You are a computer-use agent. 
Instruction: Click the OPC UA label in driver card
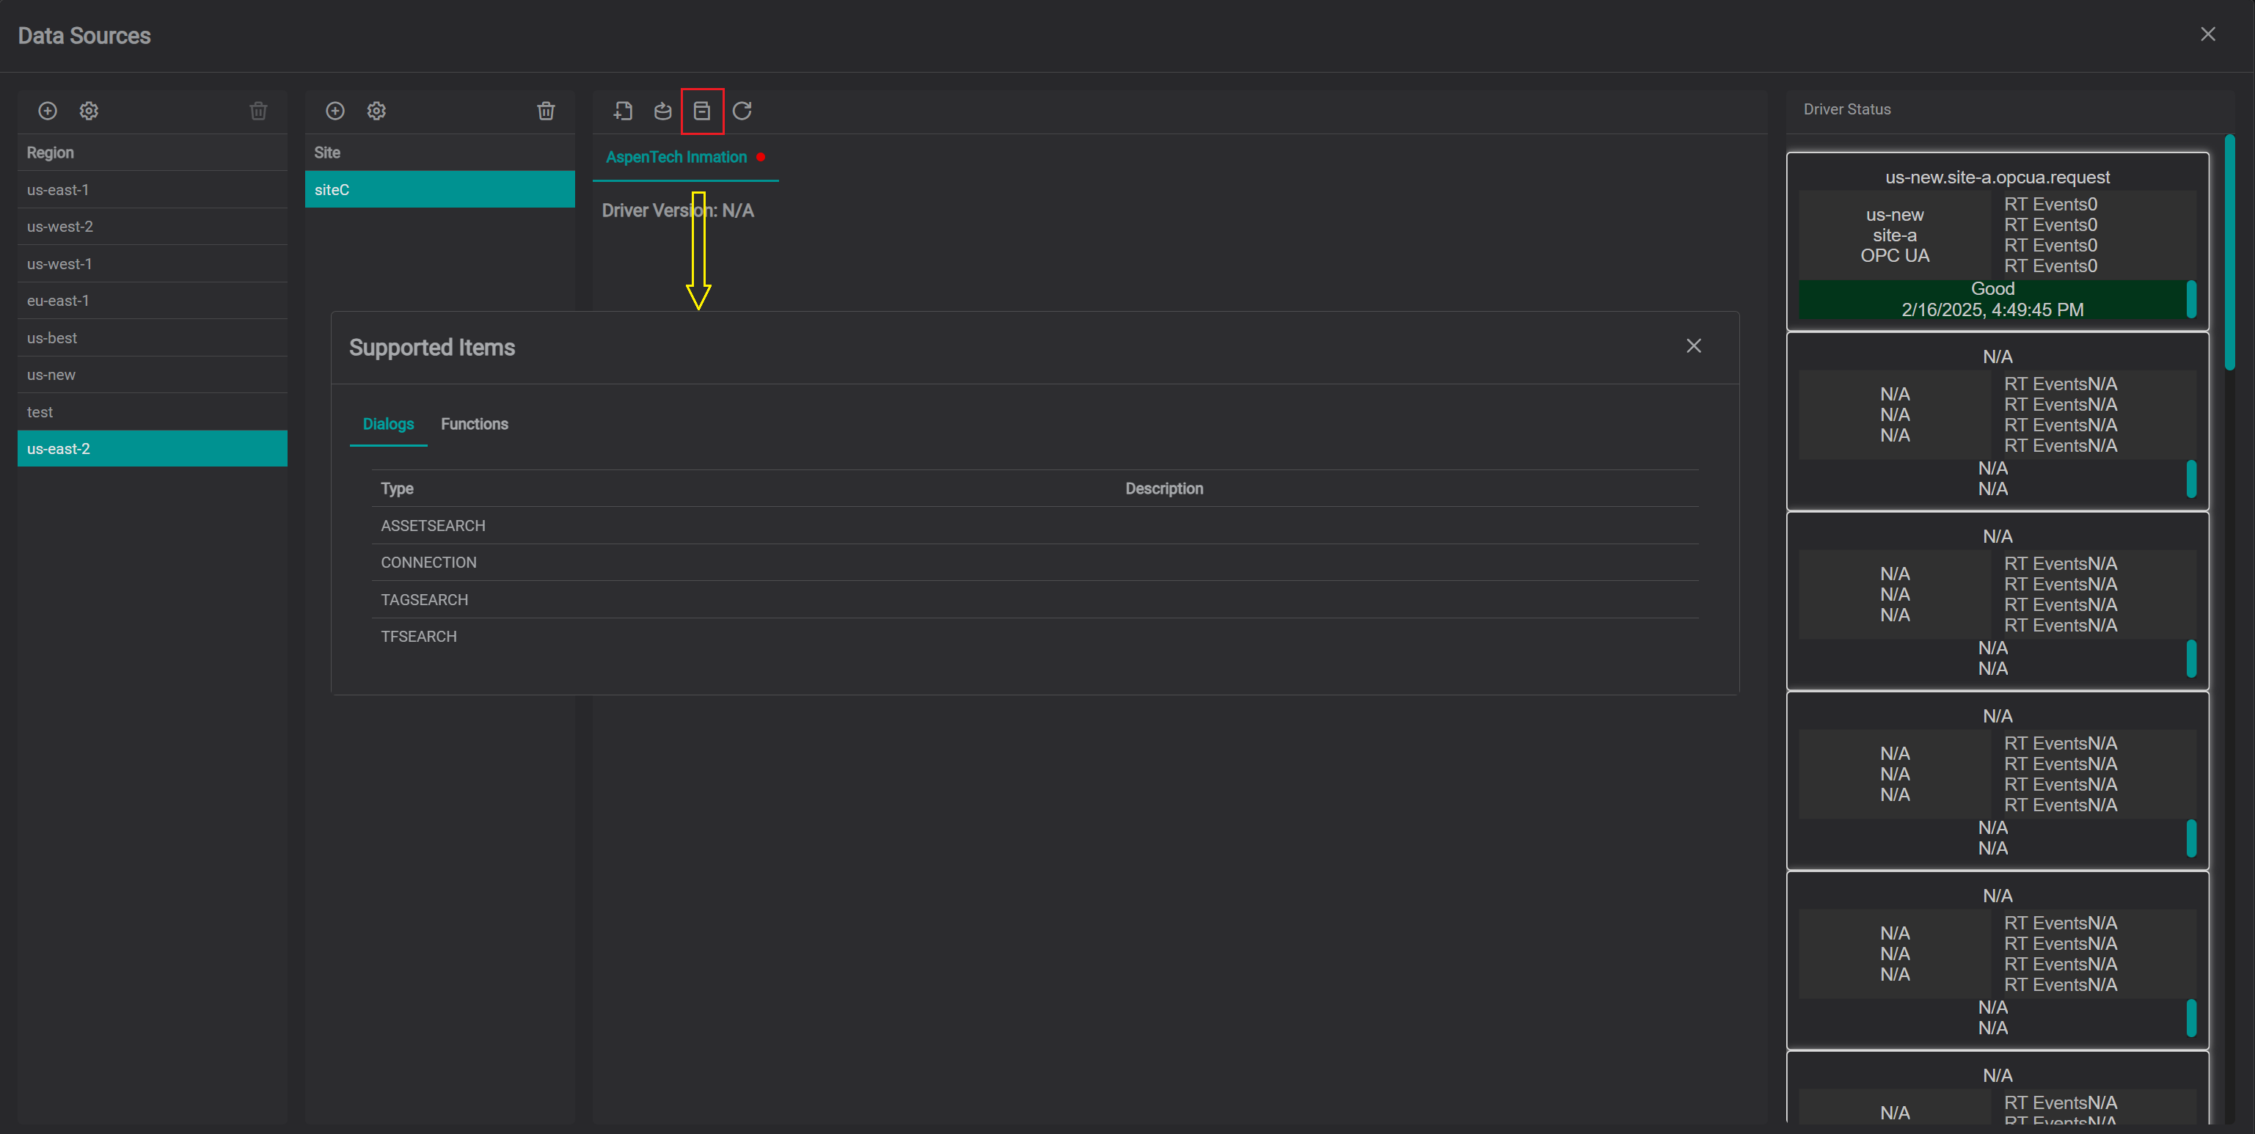point(1894,257)
